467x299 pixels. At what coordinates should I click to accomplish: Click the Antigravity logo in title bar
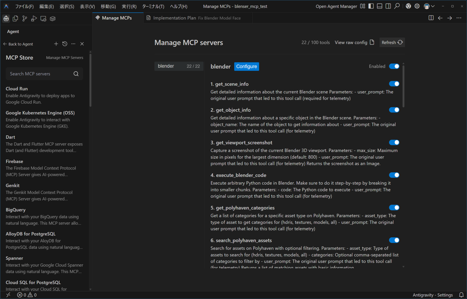[6, 6]
